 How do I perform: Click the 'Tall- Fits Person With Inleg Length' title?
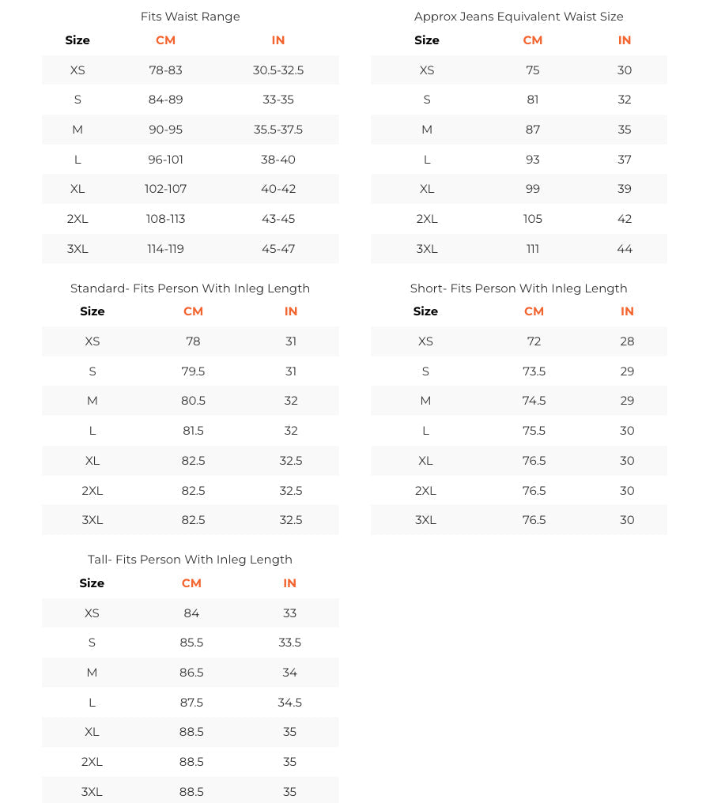pos(190,560)
